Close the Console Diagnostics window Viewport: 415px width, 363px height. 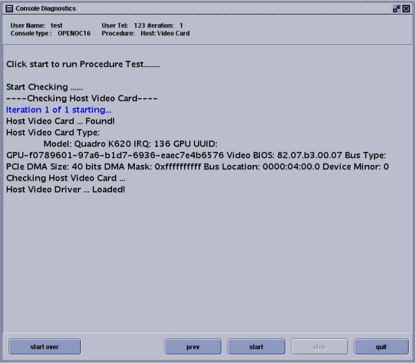click(x=407, y=8)
